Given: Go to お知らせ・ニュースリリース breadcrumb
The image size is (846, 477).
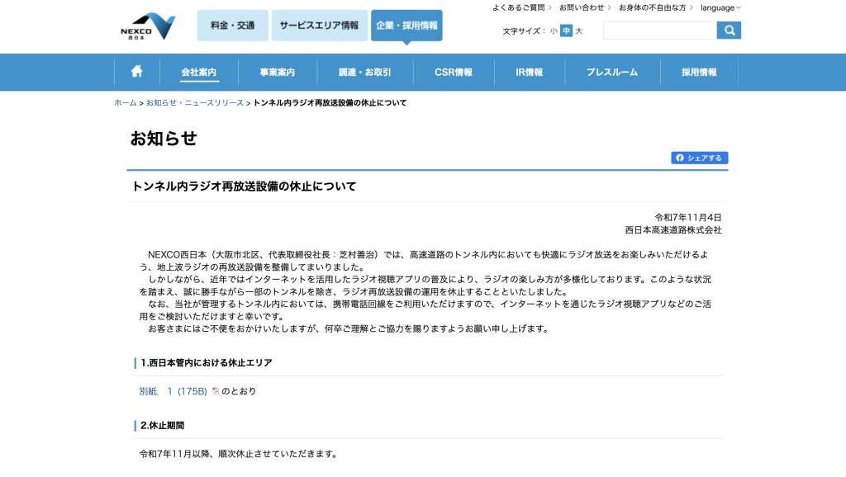Looking at the screenshot, I should point(195,103).
